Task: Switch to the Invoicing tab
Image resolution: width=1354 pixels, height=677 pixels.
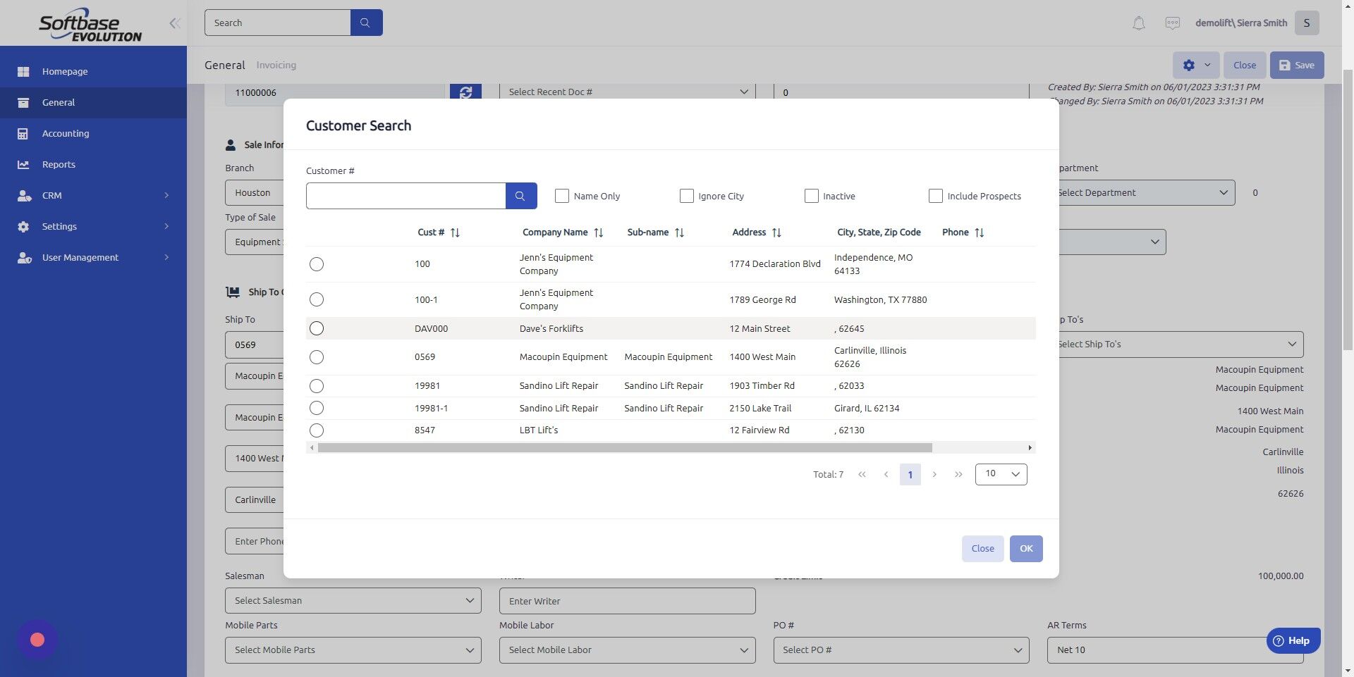Action: coord(276,65)
